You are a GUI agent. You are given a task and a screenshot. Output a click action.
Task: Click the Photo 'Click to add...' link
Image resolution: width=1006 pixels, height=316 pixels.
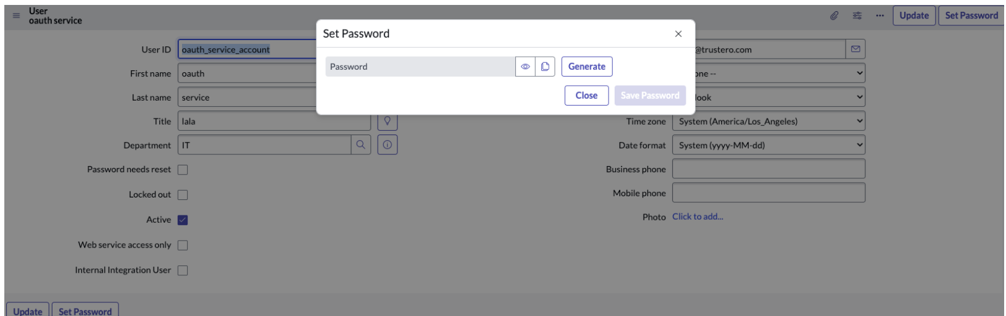697,217
